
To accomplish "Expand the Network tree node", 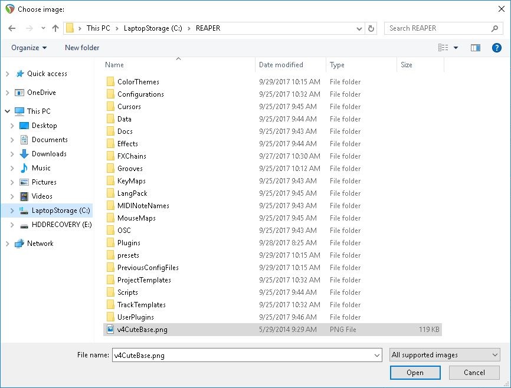I will click(7, 244).
